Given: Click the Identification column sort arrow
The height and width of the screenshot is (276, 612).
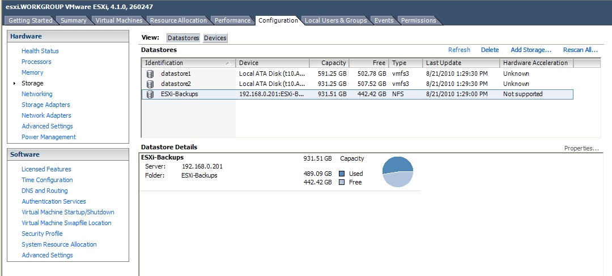Looking at the screenshot, I should [x=228, y=63].
